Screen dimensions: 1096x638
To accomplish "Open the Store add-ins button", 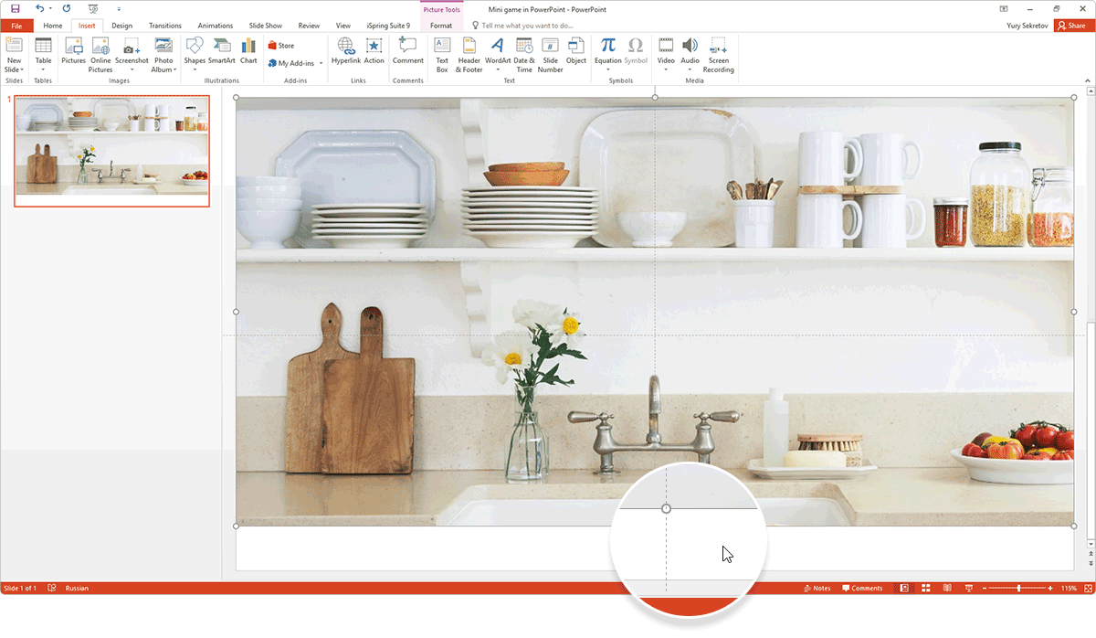I will pos(281,45).
